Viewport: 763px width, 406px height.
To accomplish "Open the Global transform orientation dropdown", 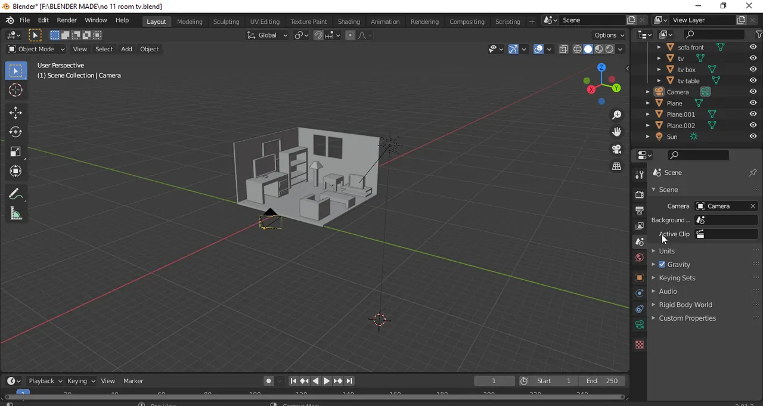I will (x=267, y=35).
